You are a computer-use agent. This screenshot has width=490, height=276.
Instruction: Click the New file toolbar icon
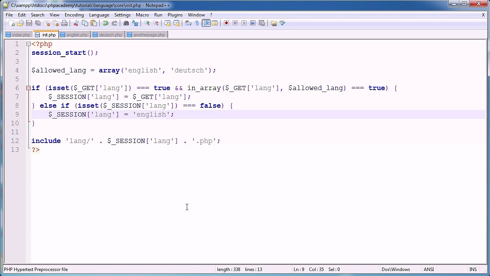12,23
